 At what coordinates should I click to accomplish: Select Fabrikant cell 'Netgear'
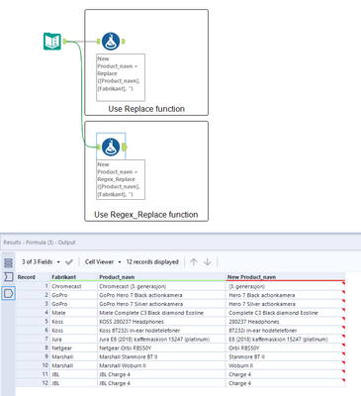click(x=74, y=347)
